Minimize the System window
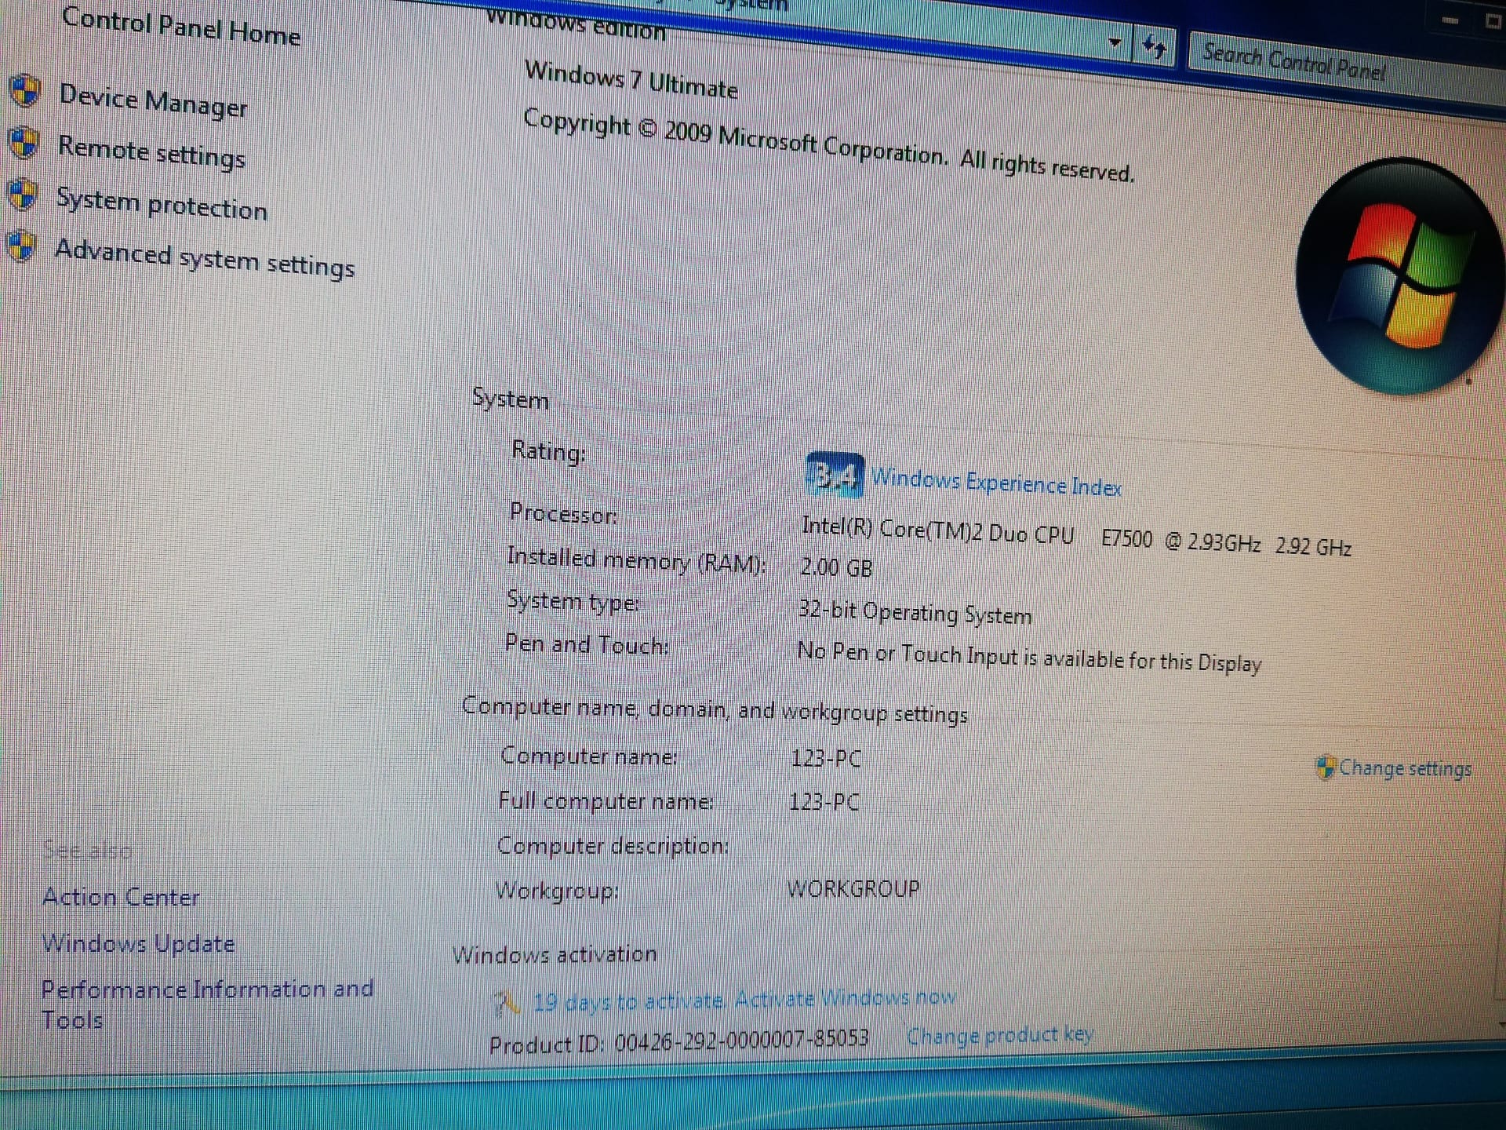This screenshot has width=1506, height=1130. coord(1450,21)
